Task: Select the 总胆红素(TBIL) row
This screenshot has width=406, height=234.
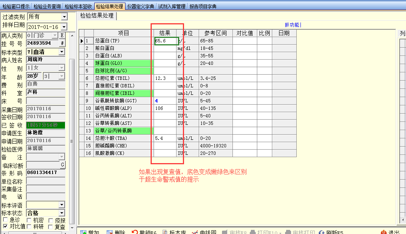Action: [x=188, y=78]
